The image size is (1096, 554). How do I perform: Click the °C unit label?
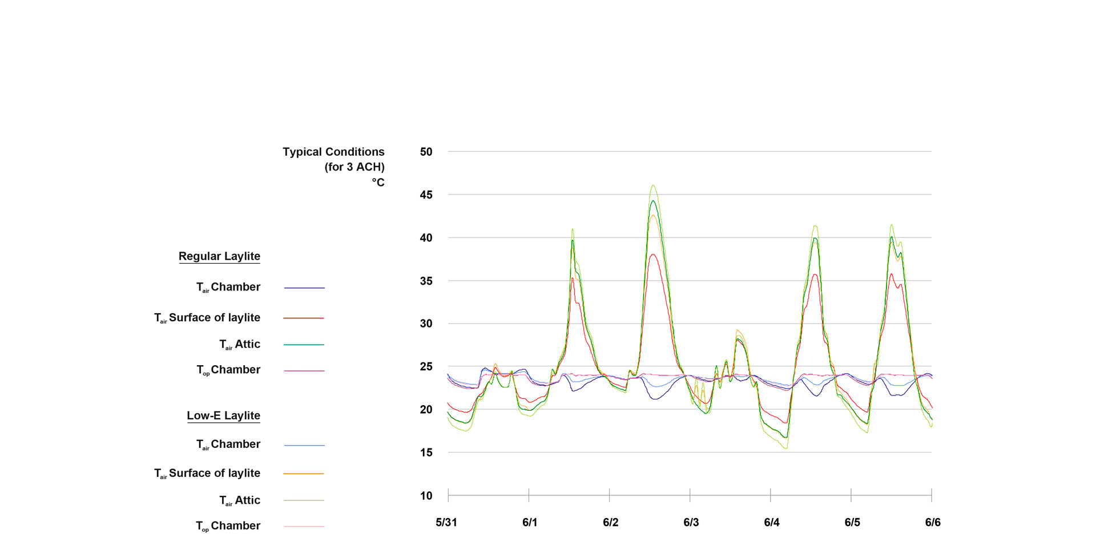click(378, 183)
